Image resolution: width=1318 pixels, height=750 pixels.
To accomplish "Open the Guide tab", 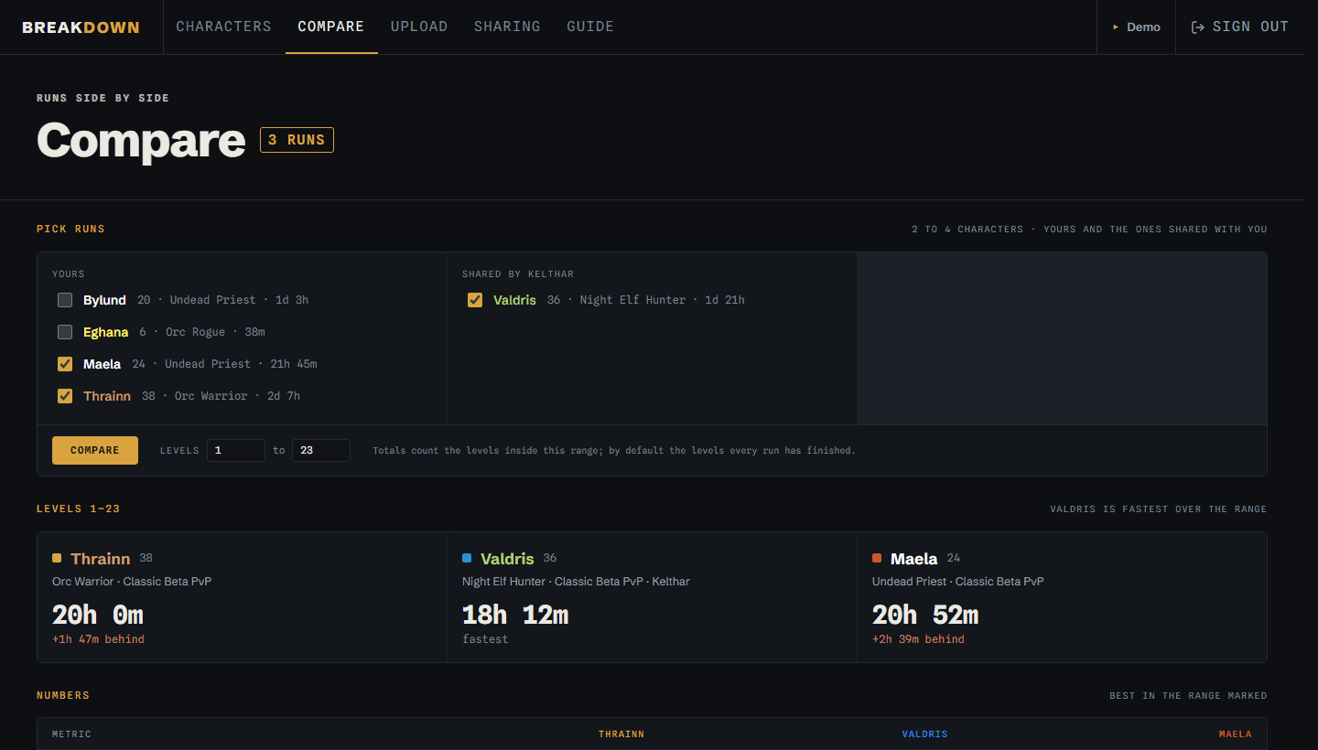I will pos(590,27).
